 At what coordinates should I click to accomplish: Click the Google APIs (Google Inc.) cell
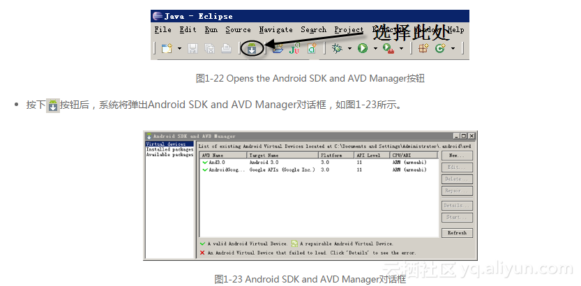tap(282, 170)
